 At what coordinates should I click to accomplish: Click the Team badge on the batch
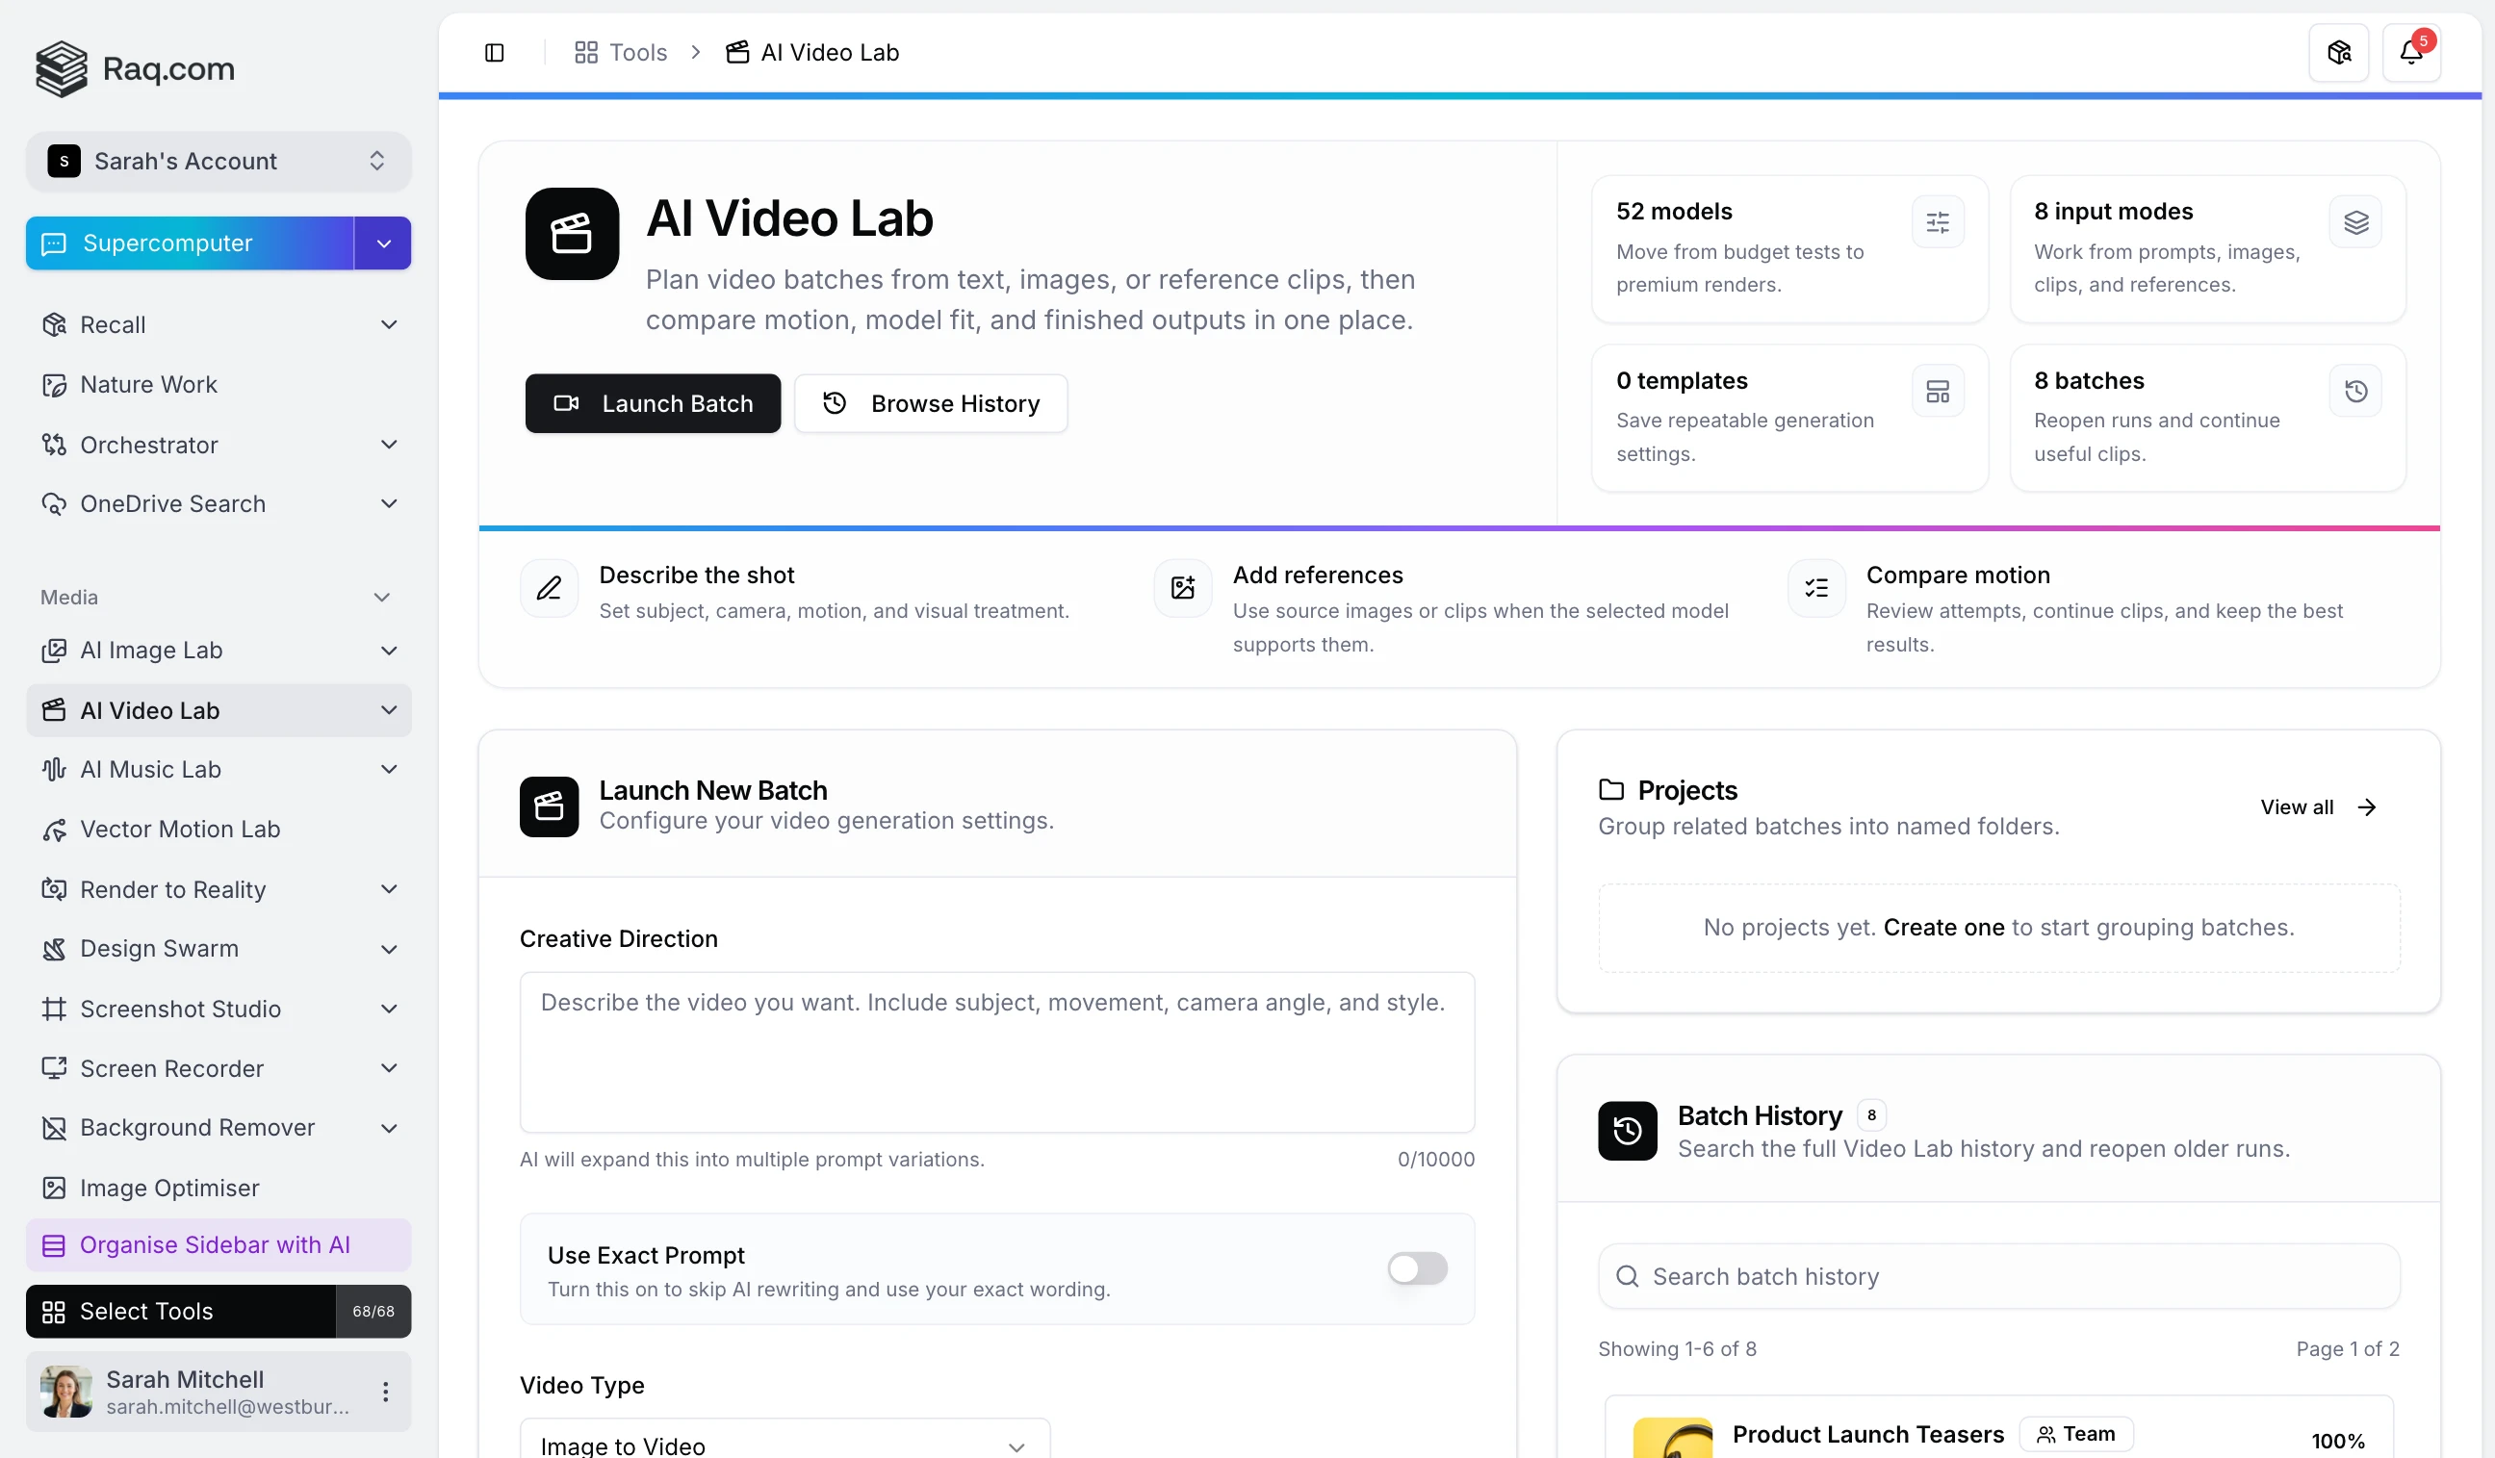click(x=2076, y=1434)
